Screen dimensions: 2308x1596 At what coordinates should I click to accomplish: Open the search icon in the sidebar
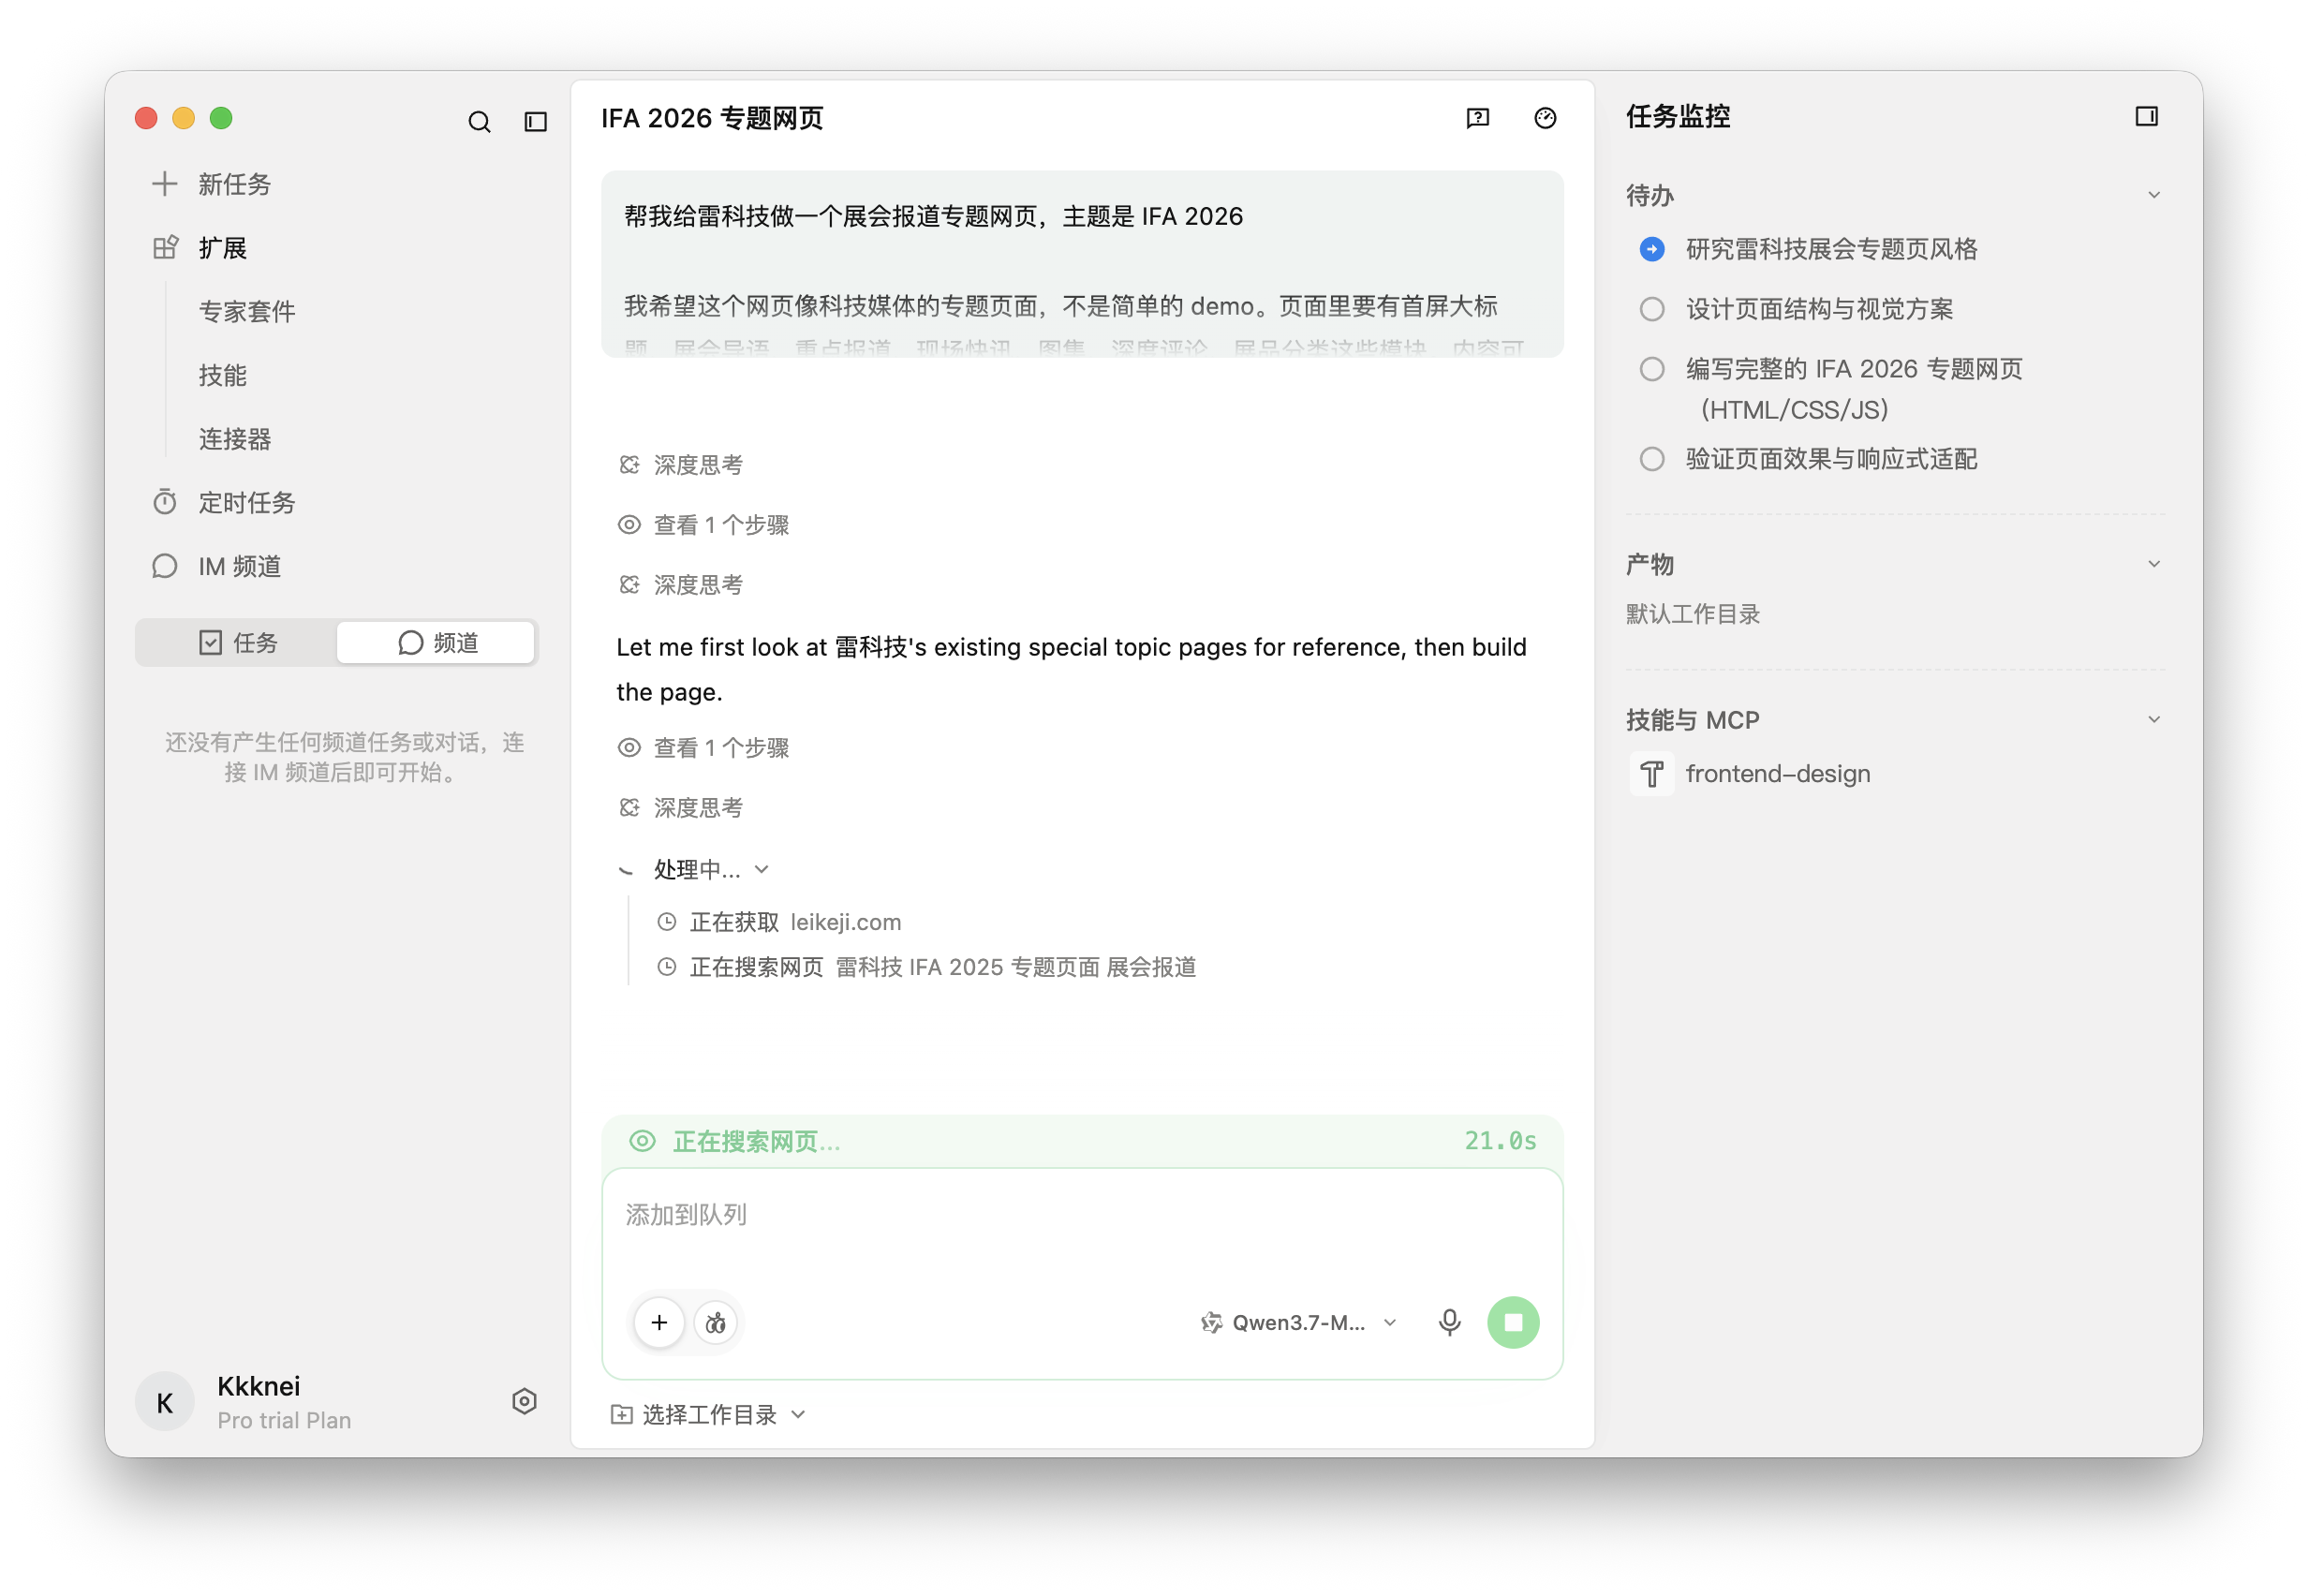click(479, 122)
